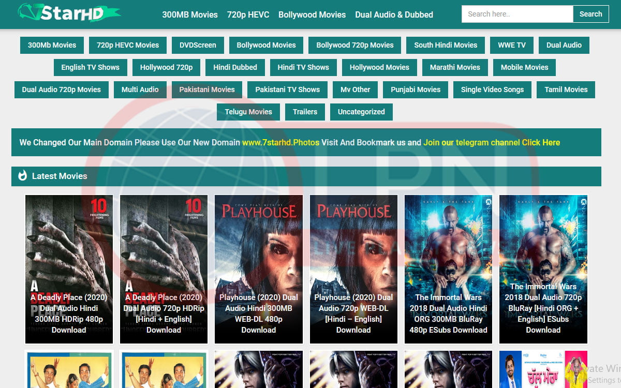
Task: Click the flame icon beside Latest Movies
Action: tap(22, 176)
